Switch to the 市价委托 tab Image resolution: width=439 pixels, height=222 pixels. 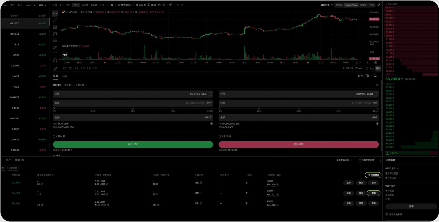click(68, 85)
